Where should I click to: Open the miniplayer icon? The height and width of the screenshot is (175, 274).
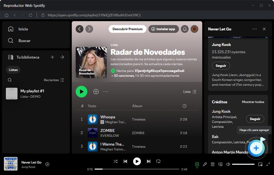[x=260, y=164]
